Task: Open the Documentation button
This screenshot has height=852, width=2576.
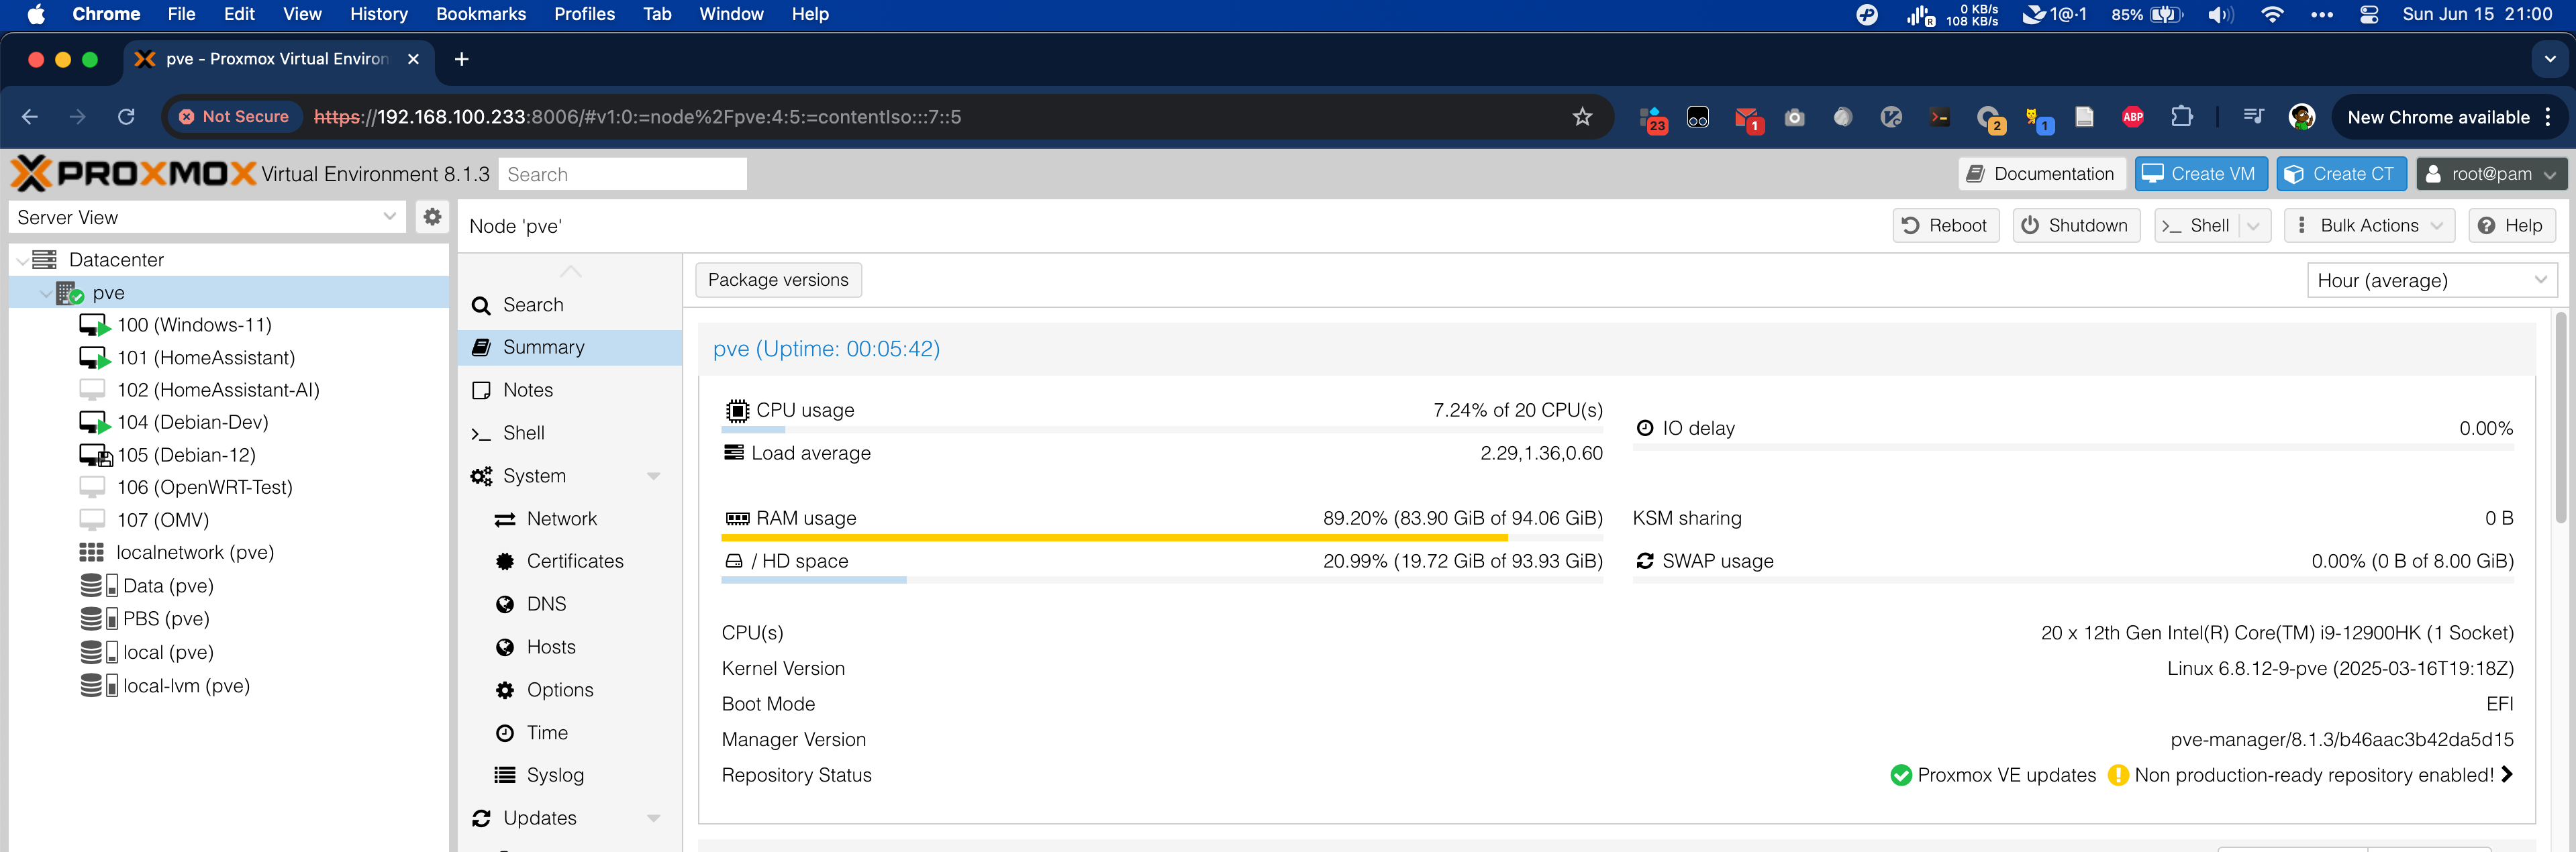Action: [x=2041, y=174]
